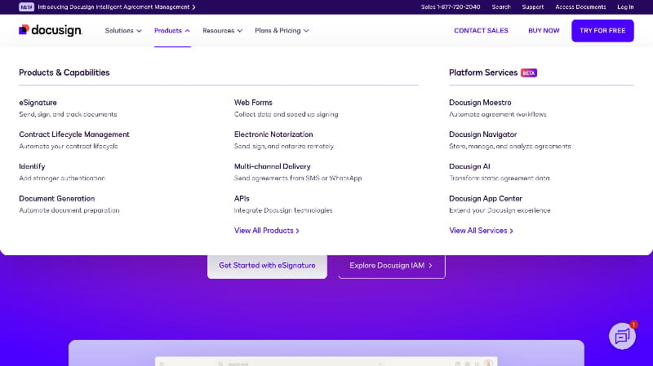Expand the Resources dropdown
653x366 pixels.
point(222,30)
